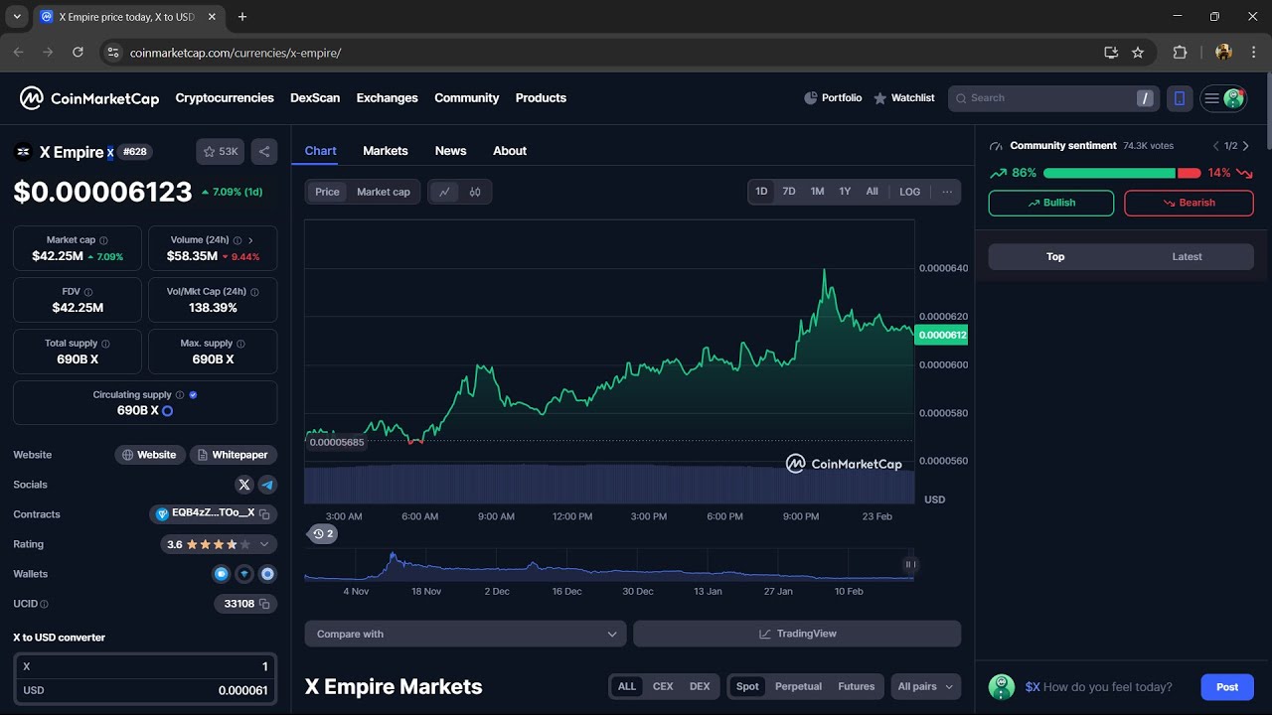Set chart range to 7D
This screenshot has width=1272, height=715.
click(x=789, y=192)
